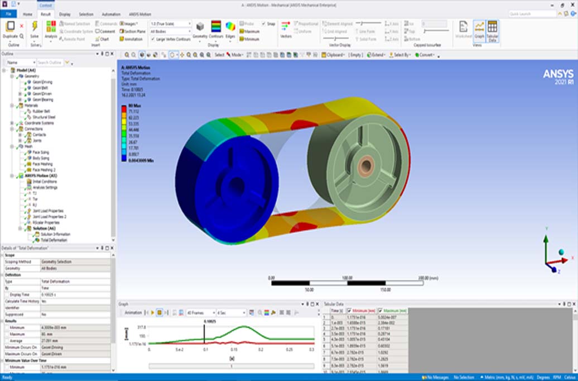Click the graph time slider bar
Image resolution: width=578 pixels, height=381 pixels.
pos(232,366)
